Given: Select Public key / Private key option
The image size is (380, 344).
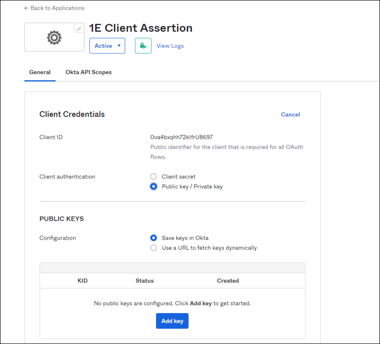Looking at the screenshot, I should pyautogui.click(x=154, y=187).
